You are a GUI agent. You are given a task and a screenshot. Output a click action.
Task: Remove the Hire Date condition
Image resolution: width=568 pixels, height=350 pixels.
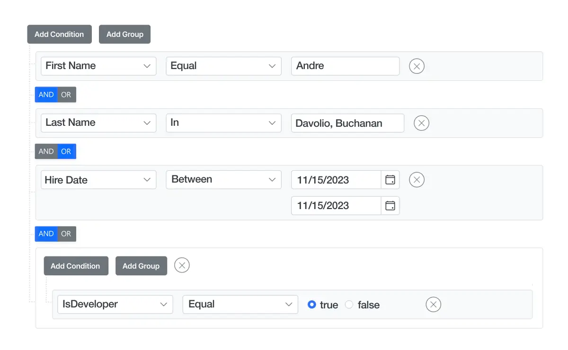click(417, 180)
